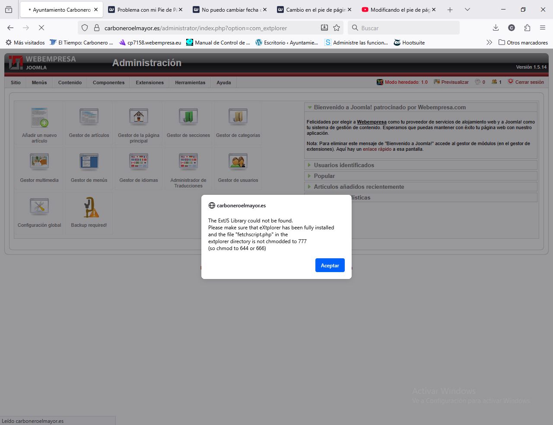
Task: Open Gestor de la página principal
Action: click(x=139, y=117)
